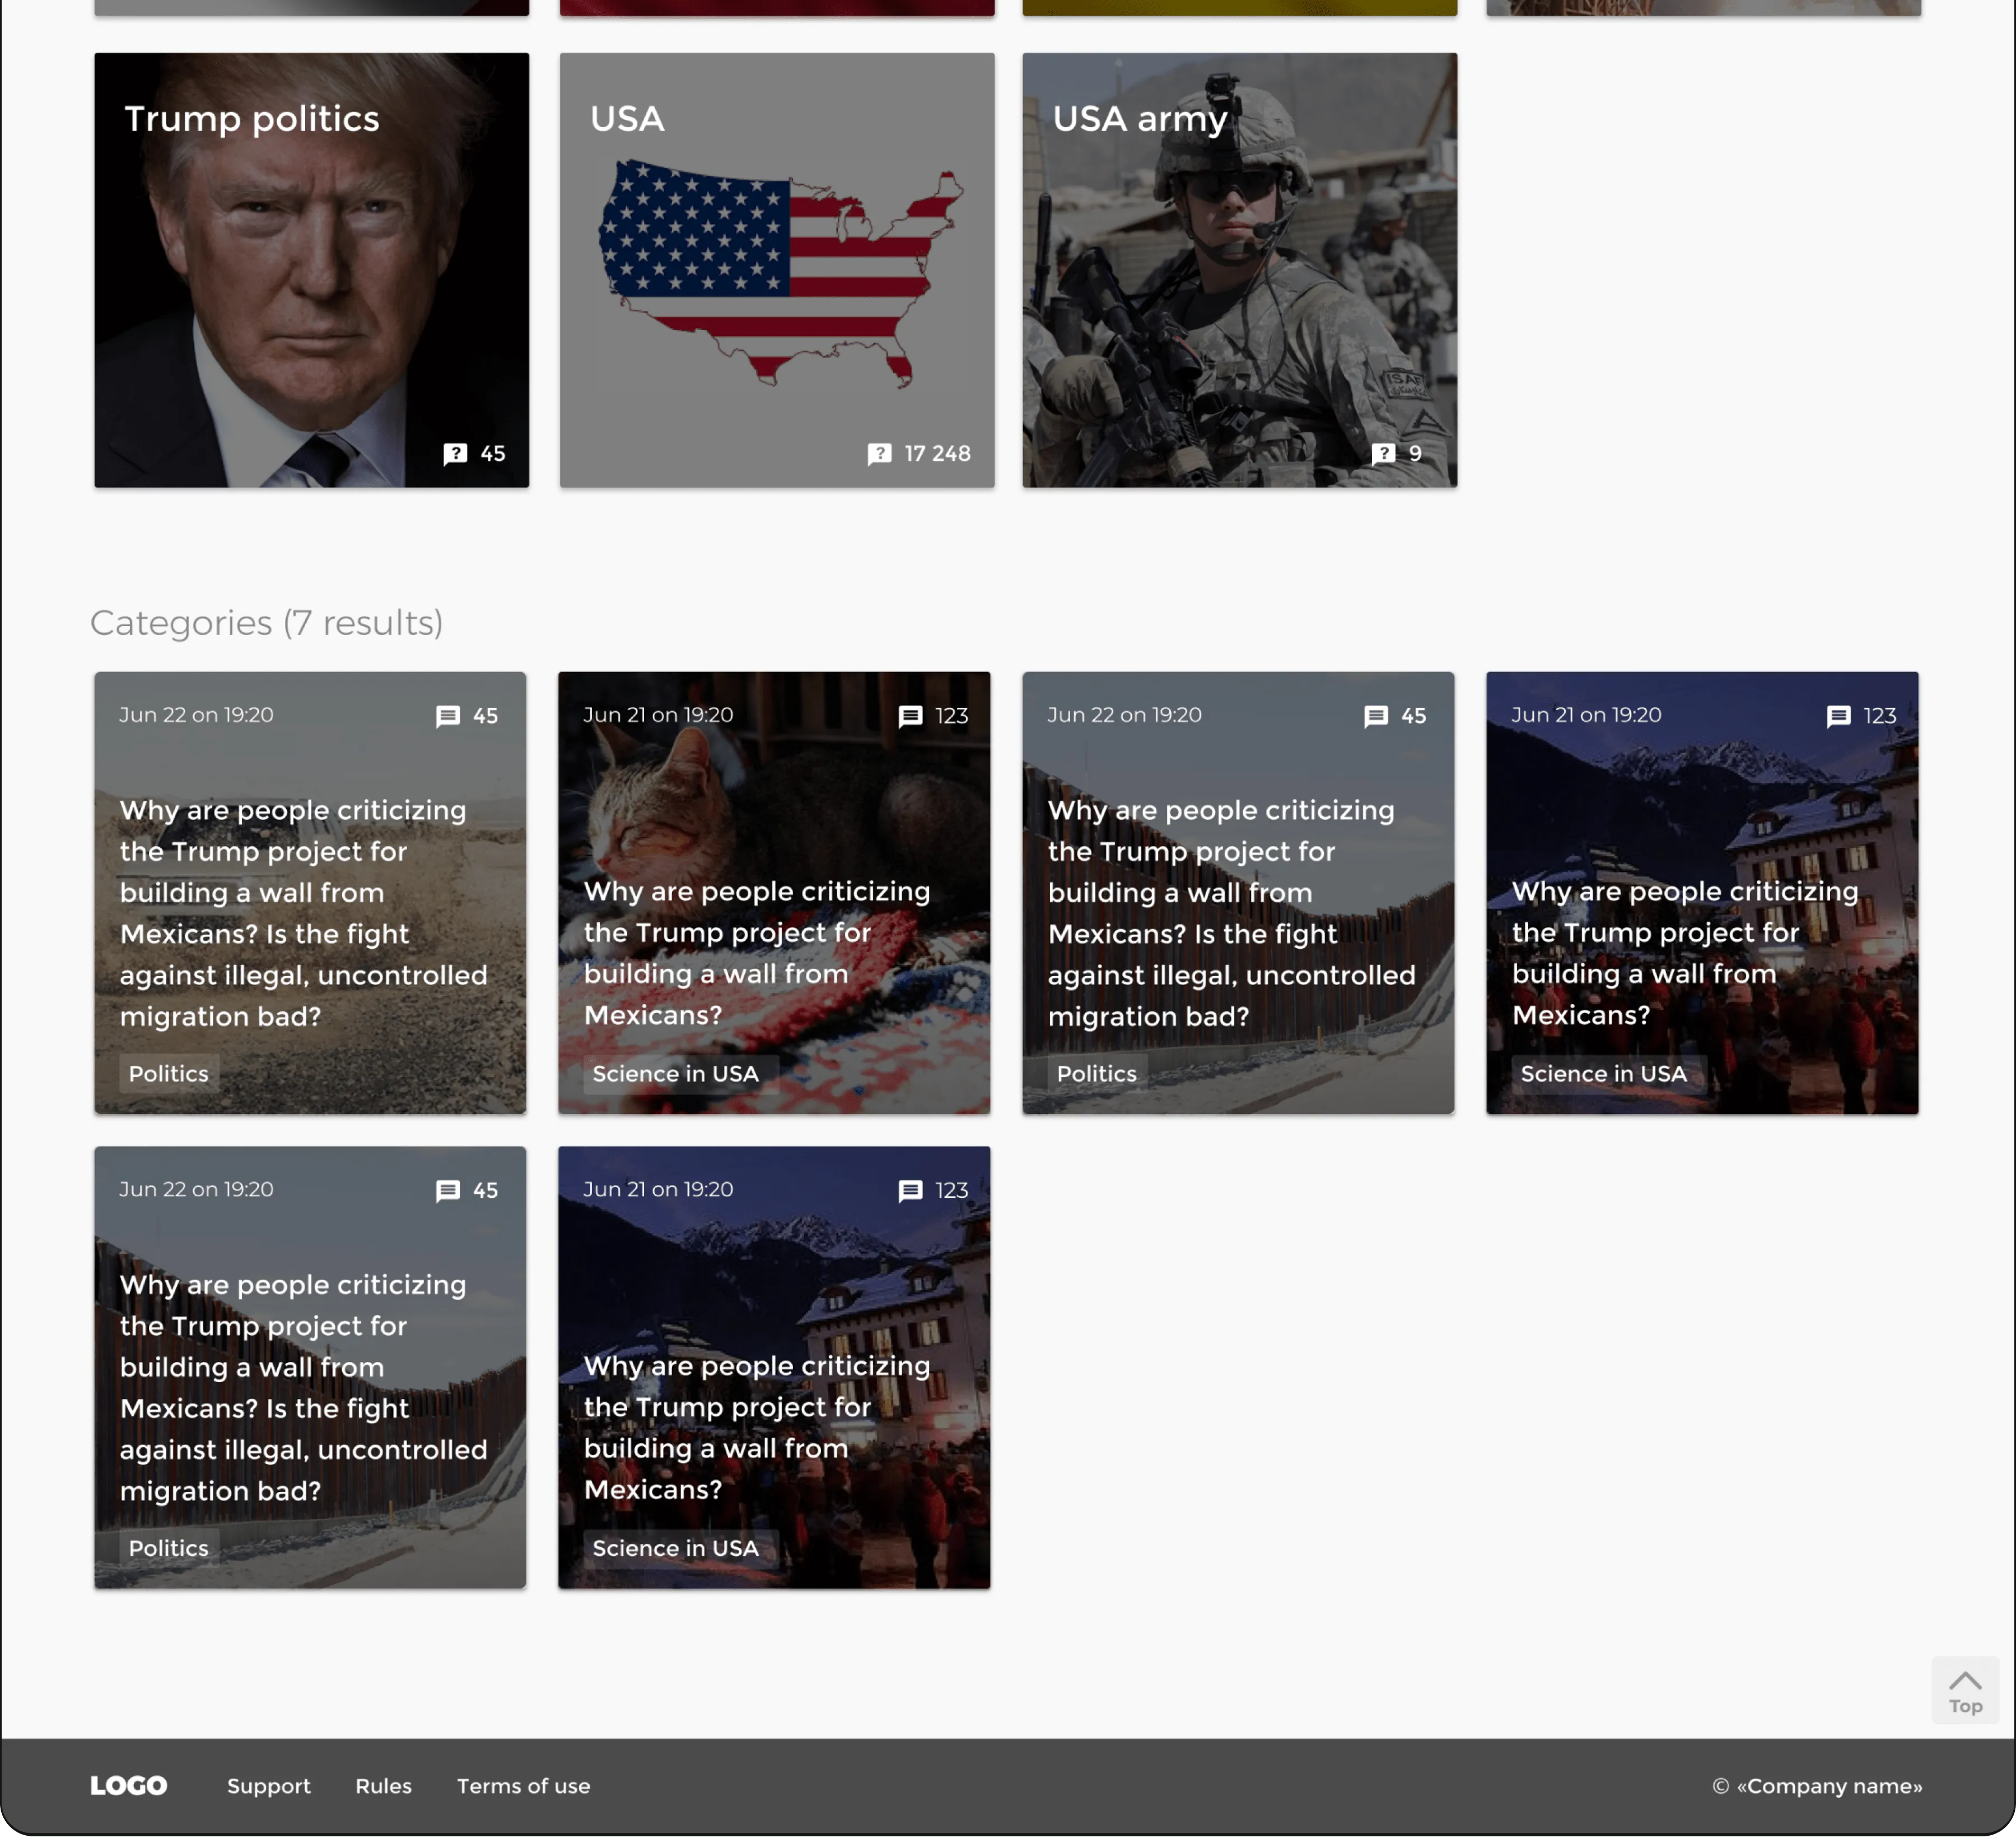The image size is (2016, 1838).
Task: Click the question count icon on USA army card
Action: [x=1383, y=454]
